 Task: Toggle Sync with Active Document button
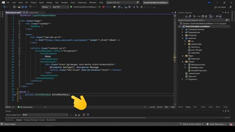(x=199, y=16)
